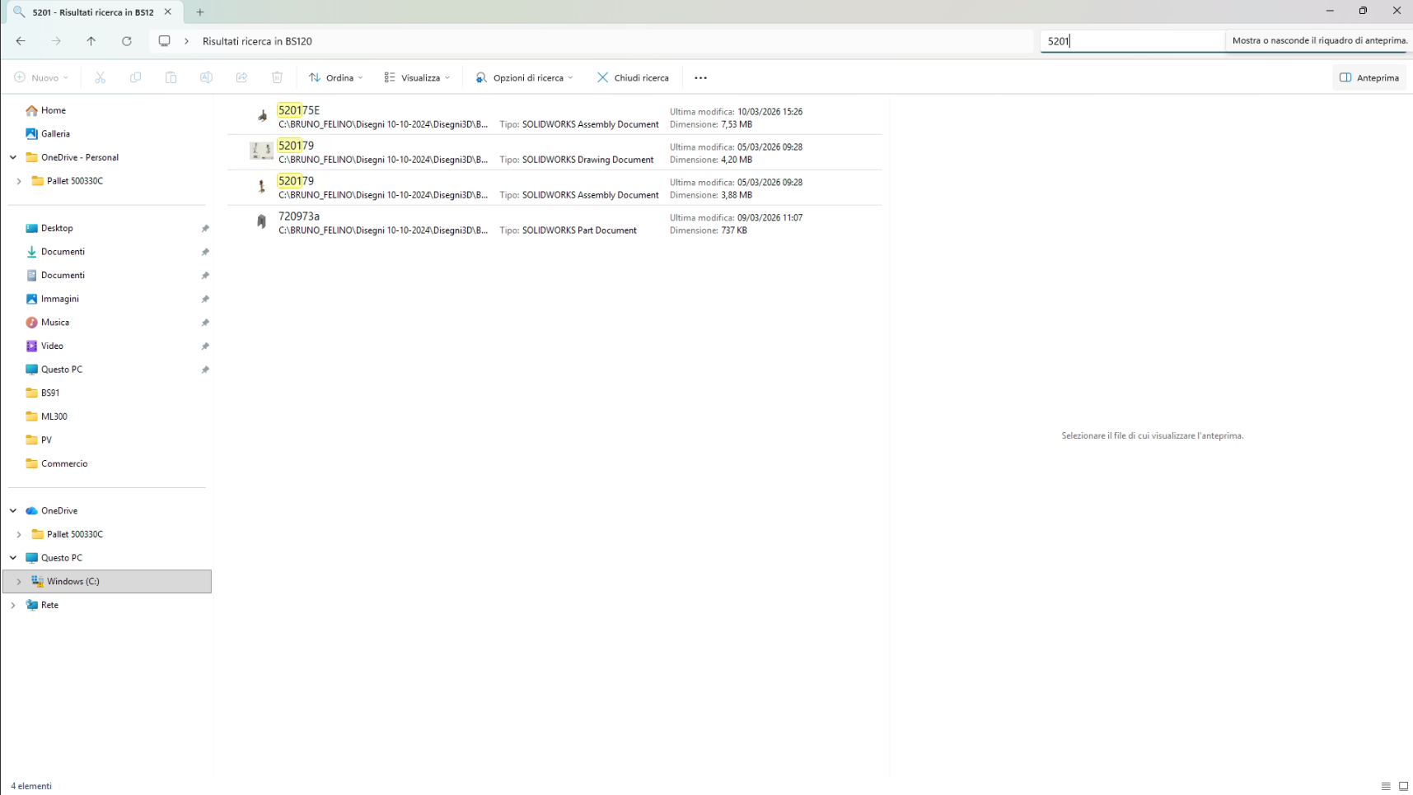Screen dimensions: 1413x795
Task: Collapse the OneDrive - Personal tree node
Action: tap(13, 157)
